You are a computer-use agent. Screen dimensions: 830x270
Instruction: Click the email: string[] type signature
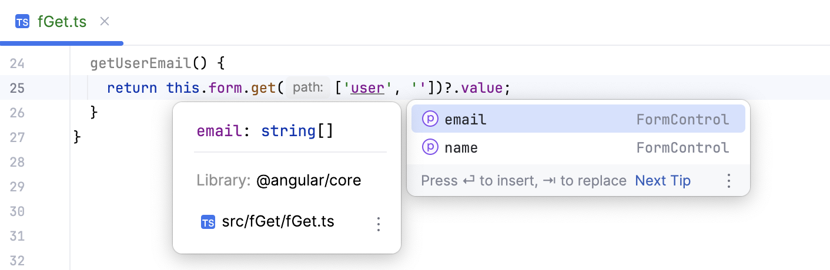click(265, 131)
